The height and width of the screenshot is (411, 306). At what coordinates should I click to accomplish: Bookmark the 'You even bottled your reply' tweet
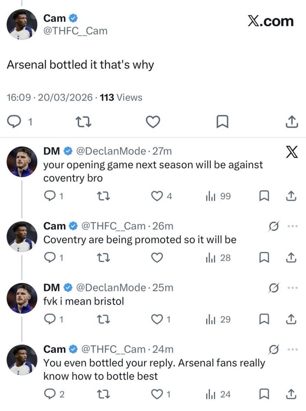point(263,394)
